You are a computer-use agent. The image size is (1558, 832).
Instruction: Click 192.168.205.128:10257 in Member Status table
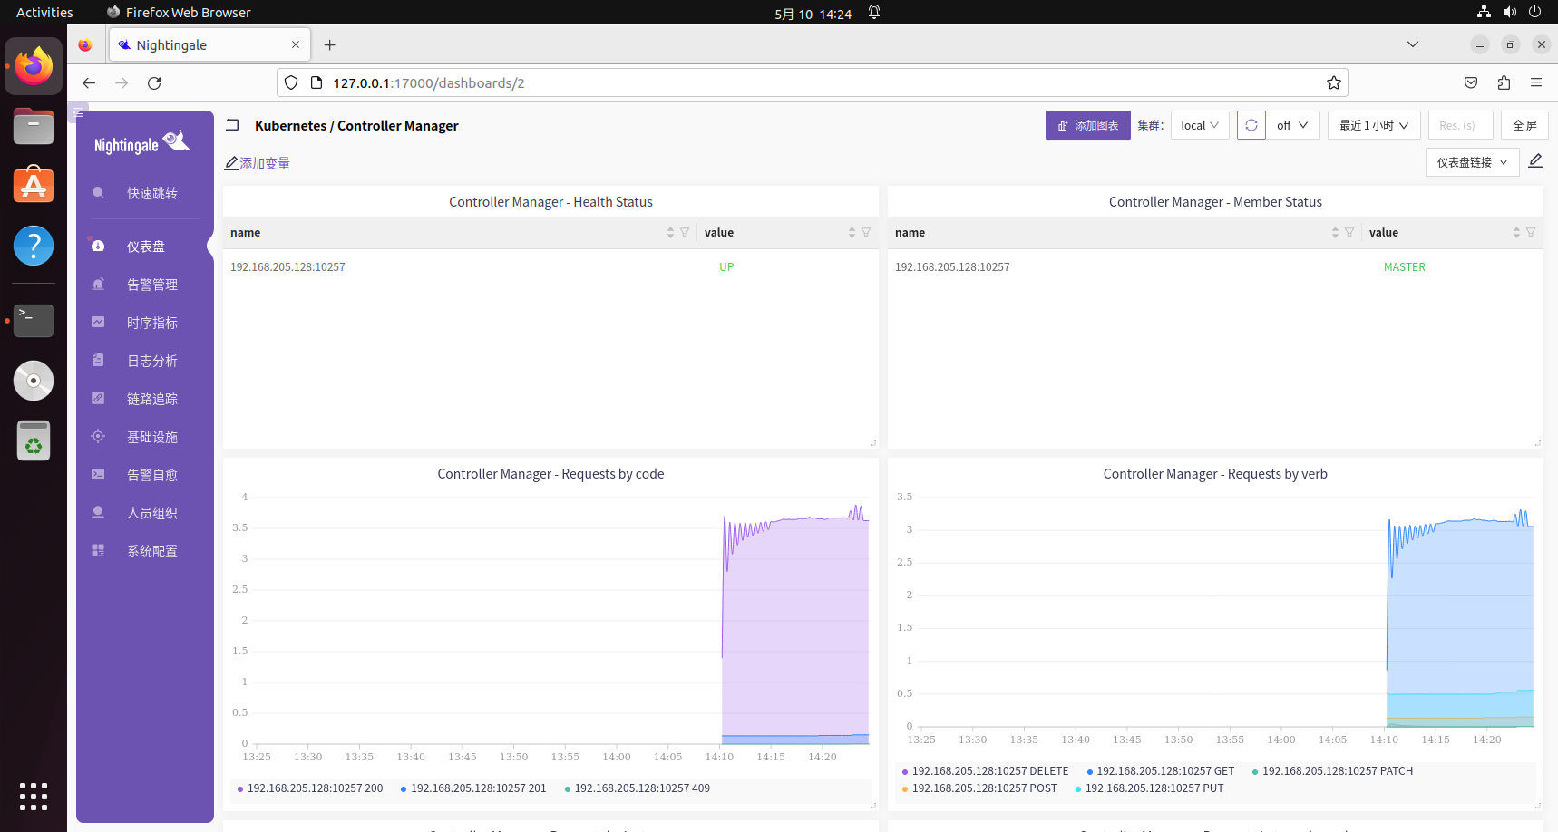[952, 267]
